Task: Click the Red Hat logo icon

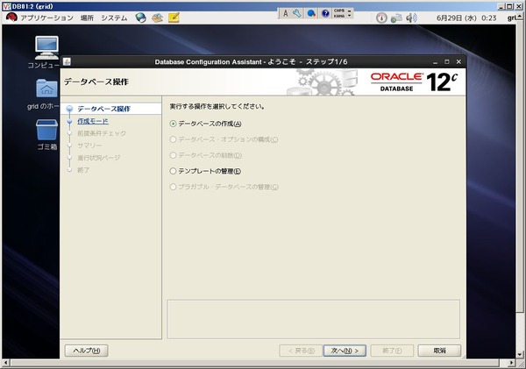Action: click(11, 18)
